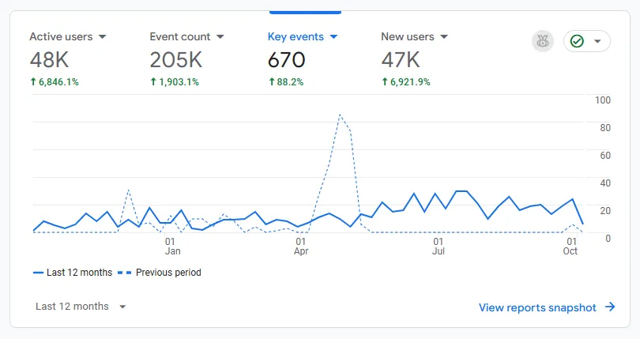Expand the New users dropdown arrow

click(x=444, y=37)
